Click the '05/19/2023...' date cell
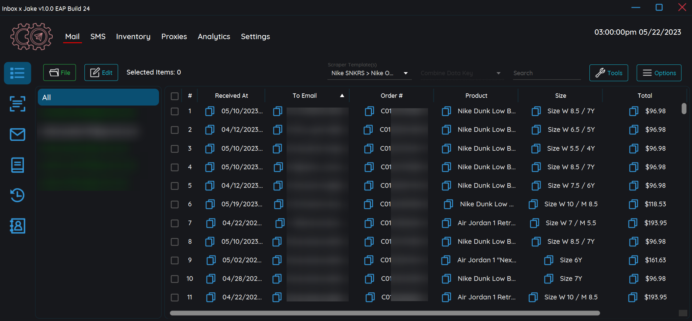The width and height of the screenshot is (692, 321). (x=242, y=204)
